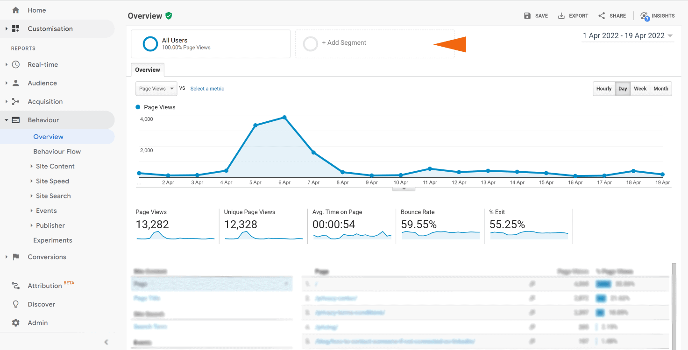Viewport: 688px width, 350px height.
Task: Select the Month time interval
Action: [660, 89]
